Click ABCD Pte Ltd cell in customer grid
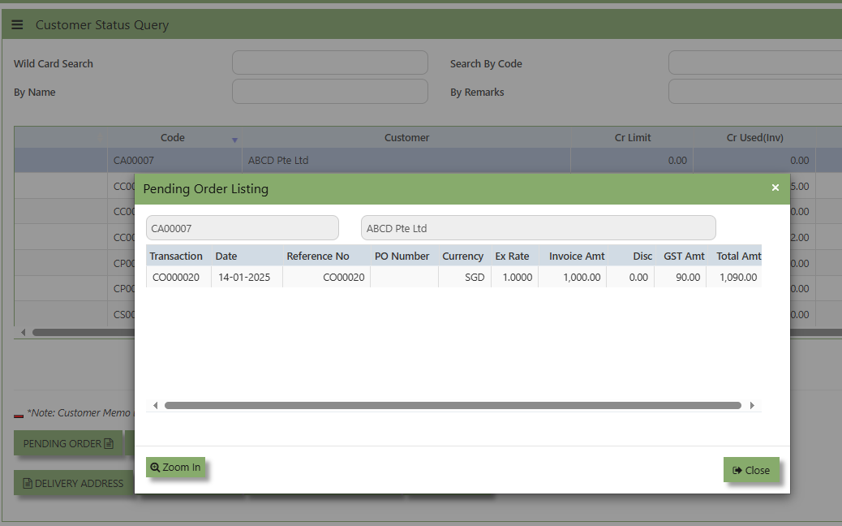This screenshot has width=842, height=526. tap(406, 160)
